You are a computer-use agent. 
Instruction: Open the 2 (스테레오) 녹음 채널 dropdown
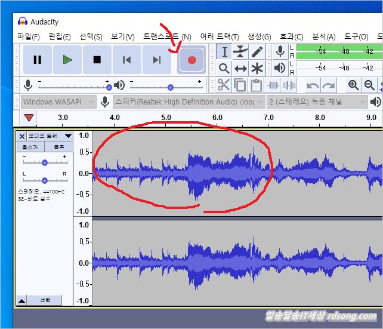coord(317,102)
